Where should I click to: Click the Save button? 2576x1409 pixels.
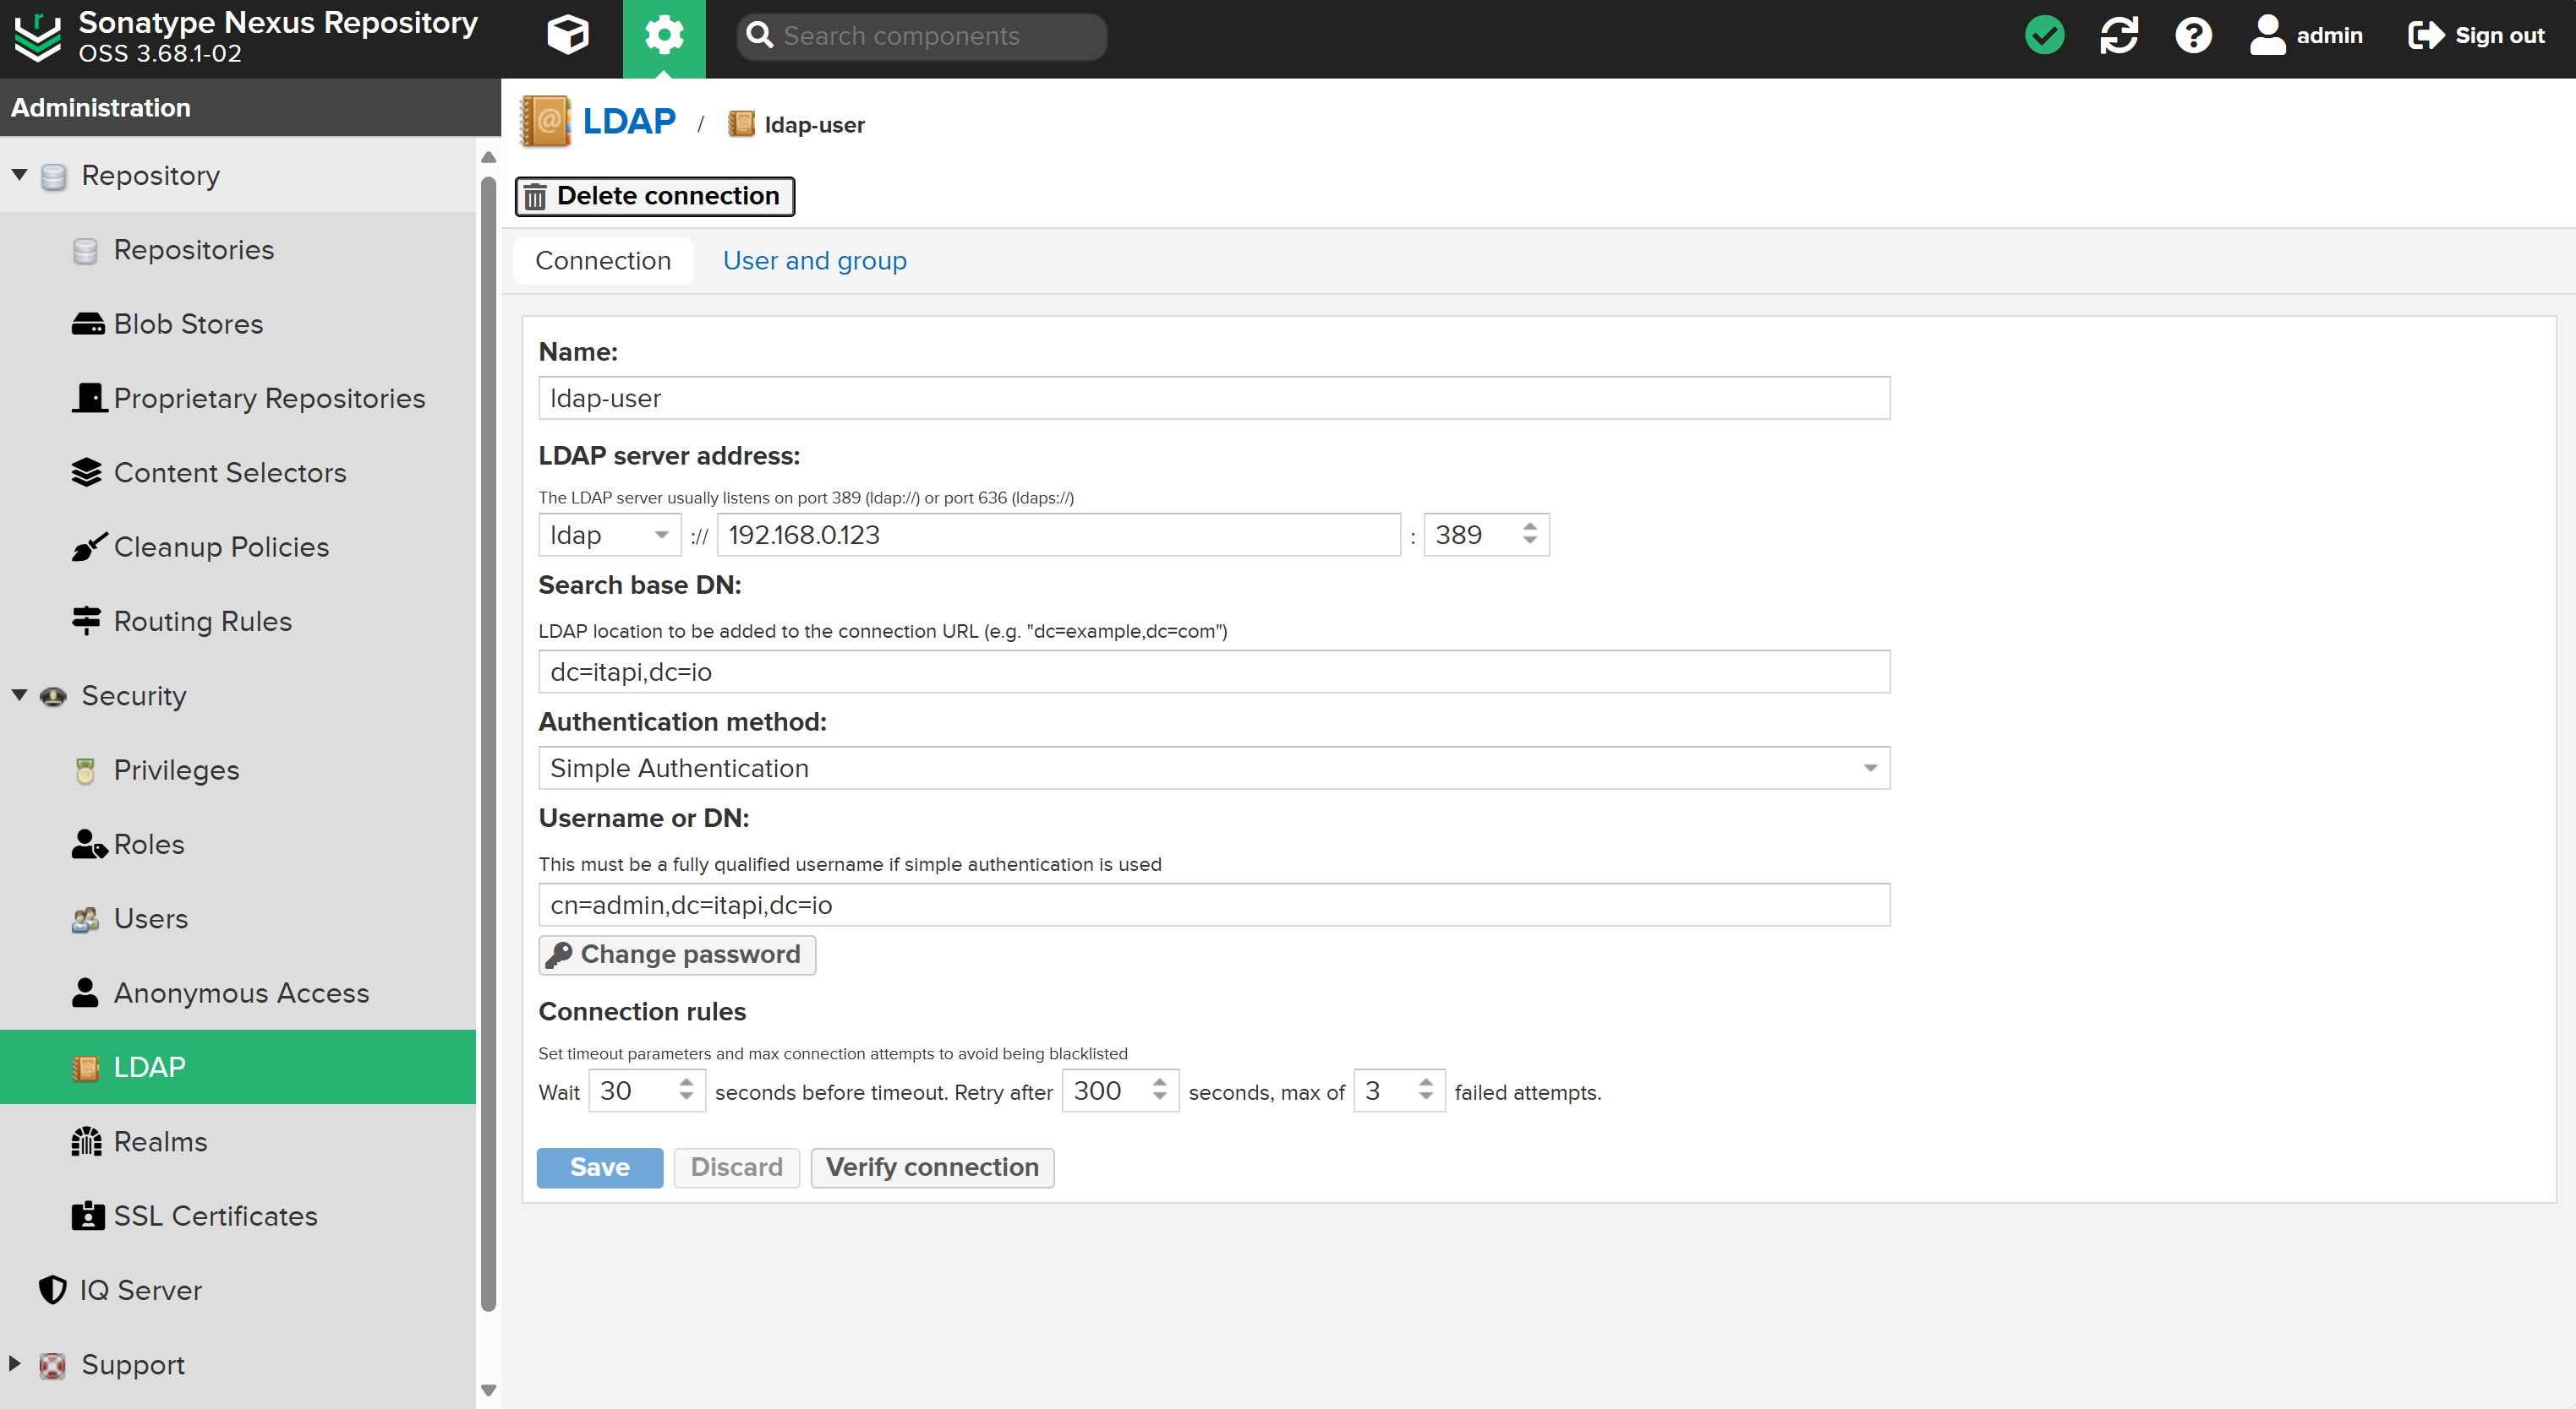point(600,1167)
